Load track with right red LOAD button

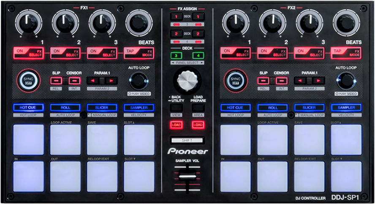pos(198,125)
